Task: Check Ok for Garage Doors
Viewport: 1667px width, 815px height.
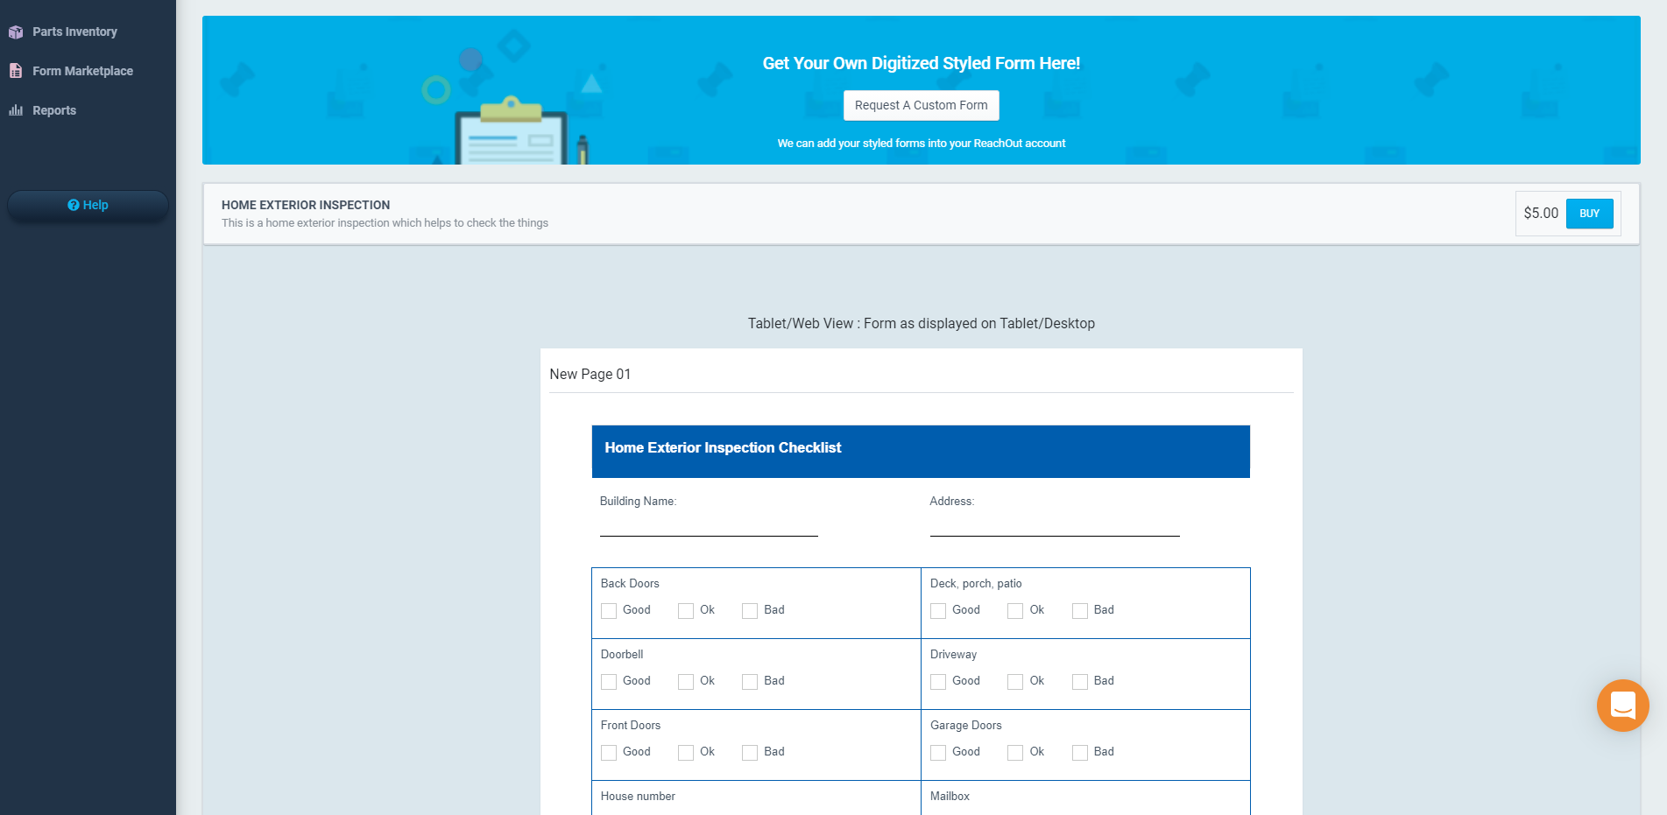Action: [x=1014, y=752]
